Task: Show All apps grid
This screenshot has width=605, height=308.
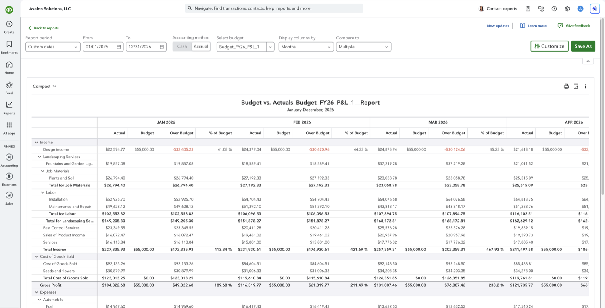Action: (x=9, y=128)
